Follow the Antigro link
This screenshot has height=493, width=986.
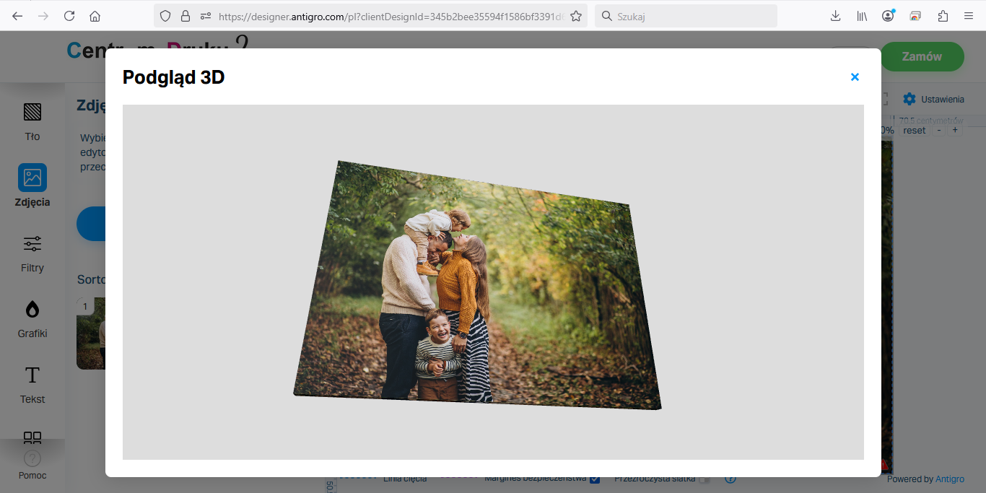(x=950, y=479)
